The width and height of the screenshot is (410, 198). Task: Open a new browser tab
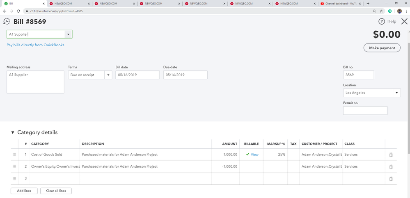[368, 4]
